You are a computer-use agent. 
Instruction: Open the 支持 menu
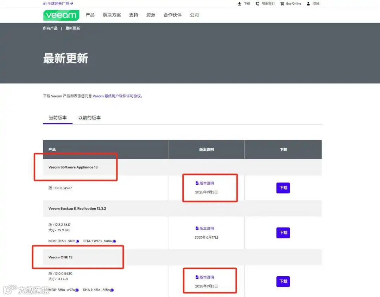point(134,15)
